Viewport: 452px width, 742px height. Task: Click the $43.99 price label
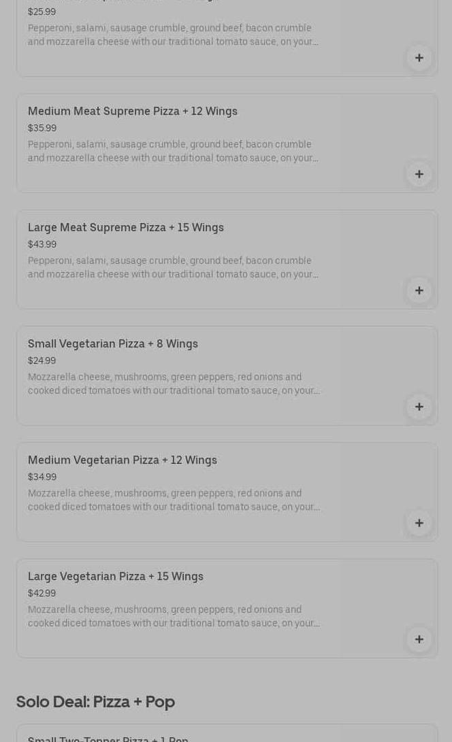[42, 244]
